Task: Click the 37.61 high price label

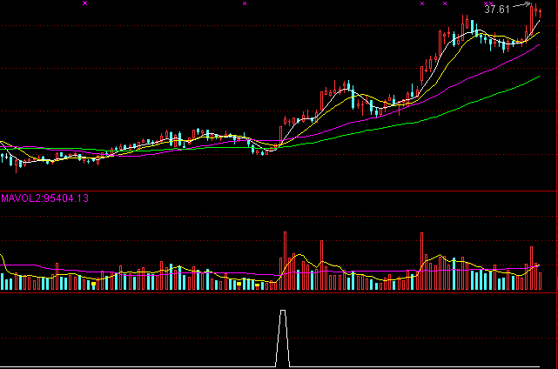Action: pos(497,10)
